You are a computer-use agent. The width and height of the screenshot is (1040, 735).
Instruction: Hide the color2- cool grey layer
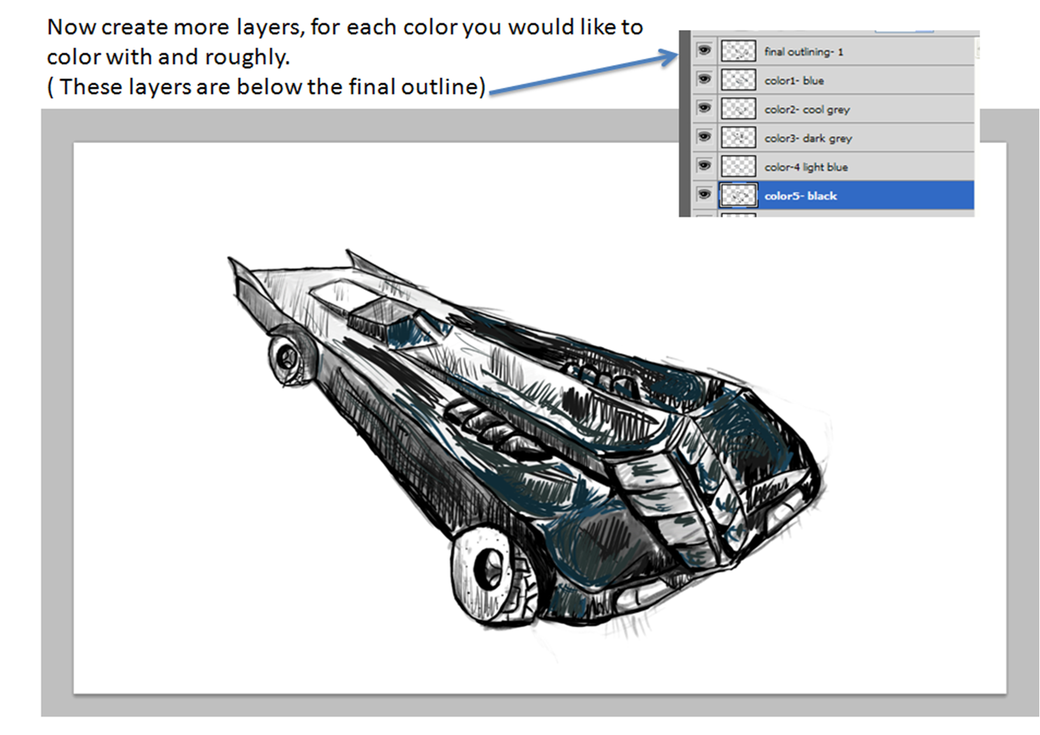click(x=704, y=108)
